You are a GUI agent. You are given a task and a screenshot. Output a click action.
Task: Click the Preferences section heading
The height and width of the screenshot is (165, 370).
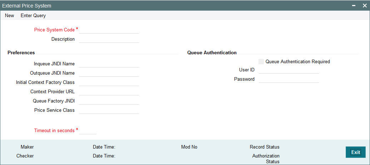21,52
